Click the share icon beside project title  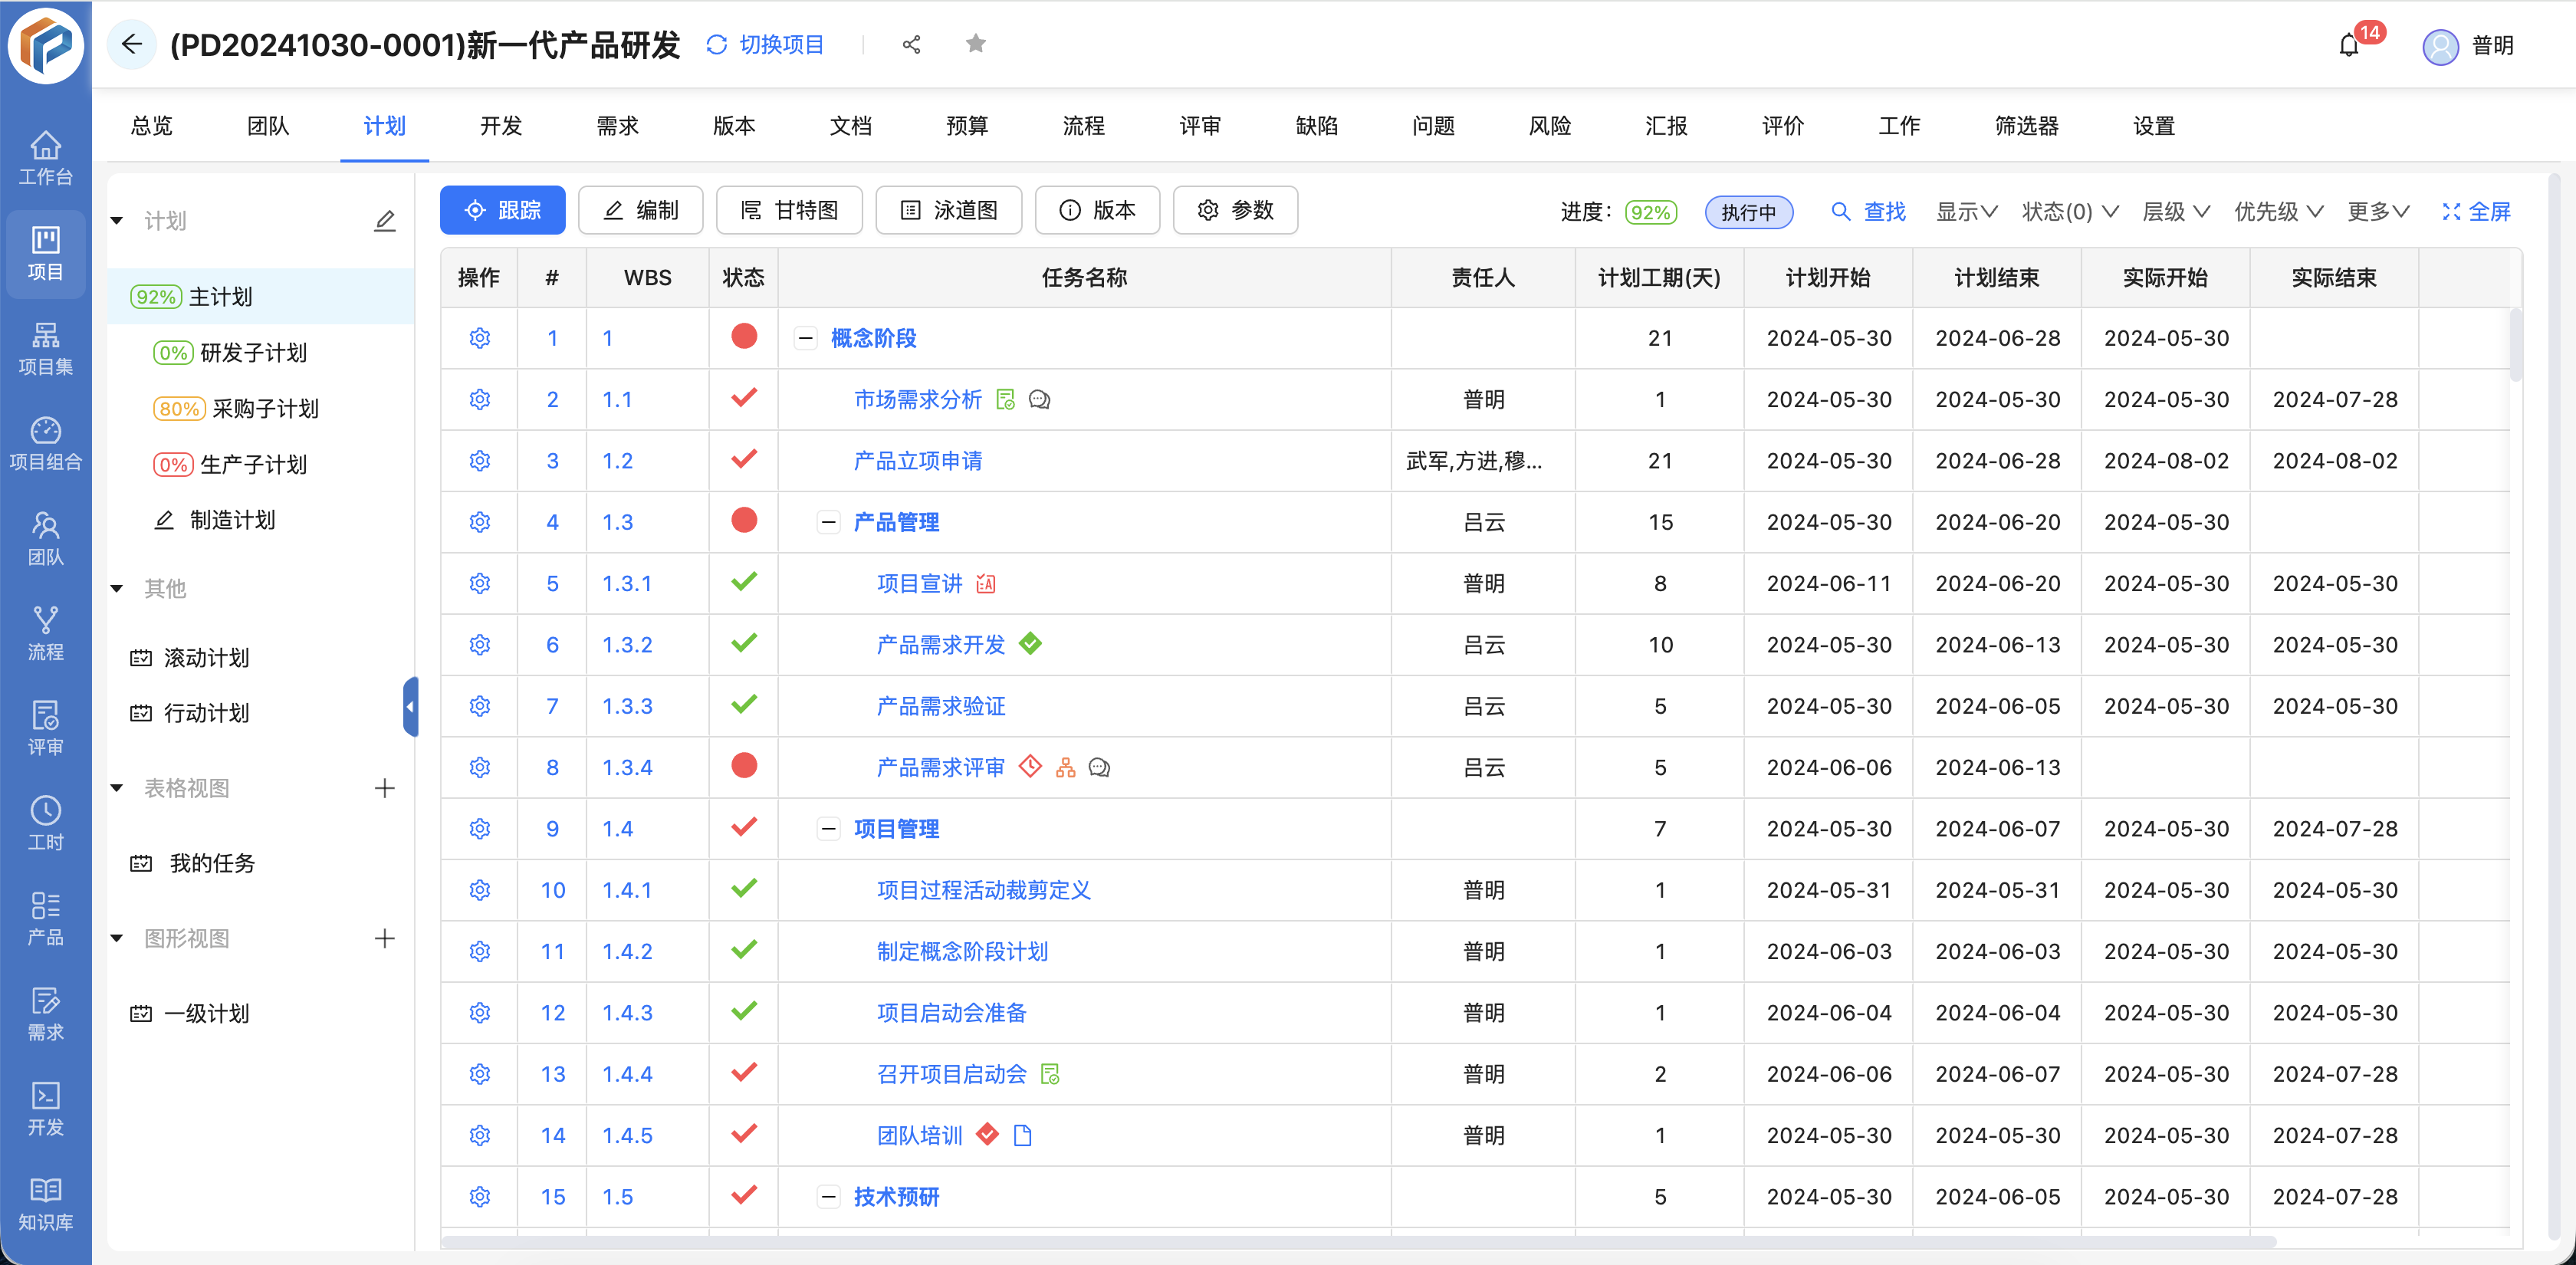(x=911, y=45)
